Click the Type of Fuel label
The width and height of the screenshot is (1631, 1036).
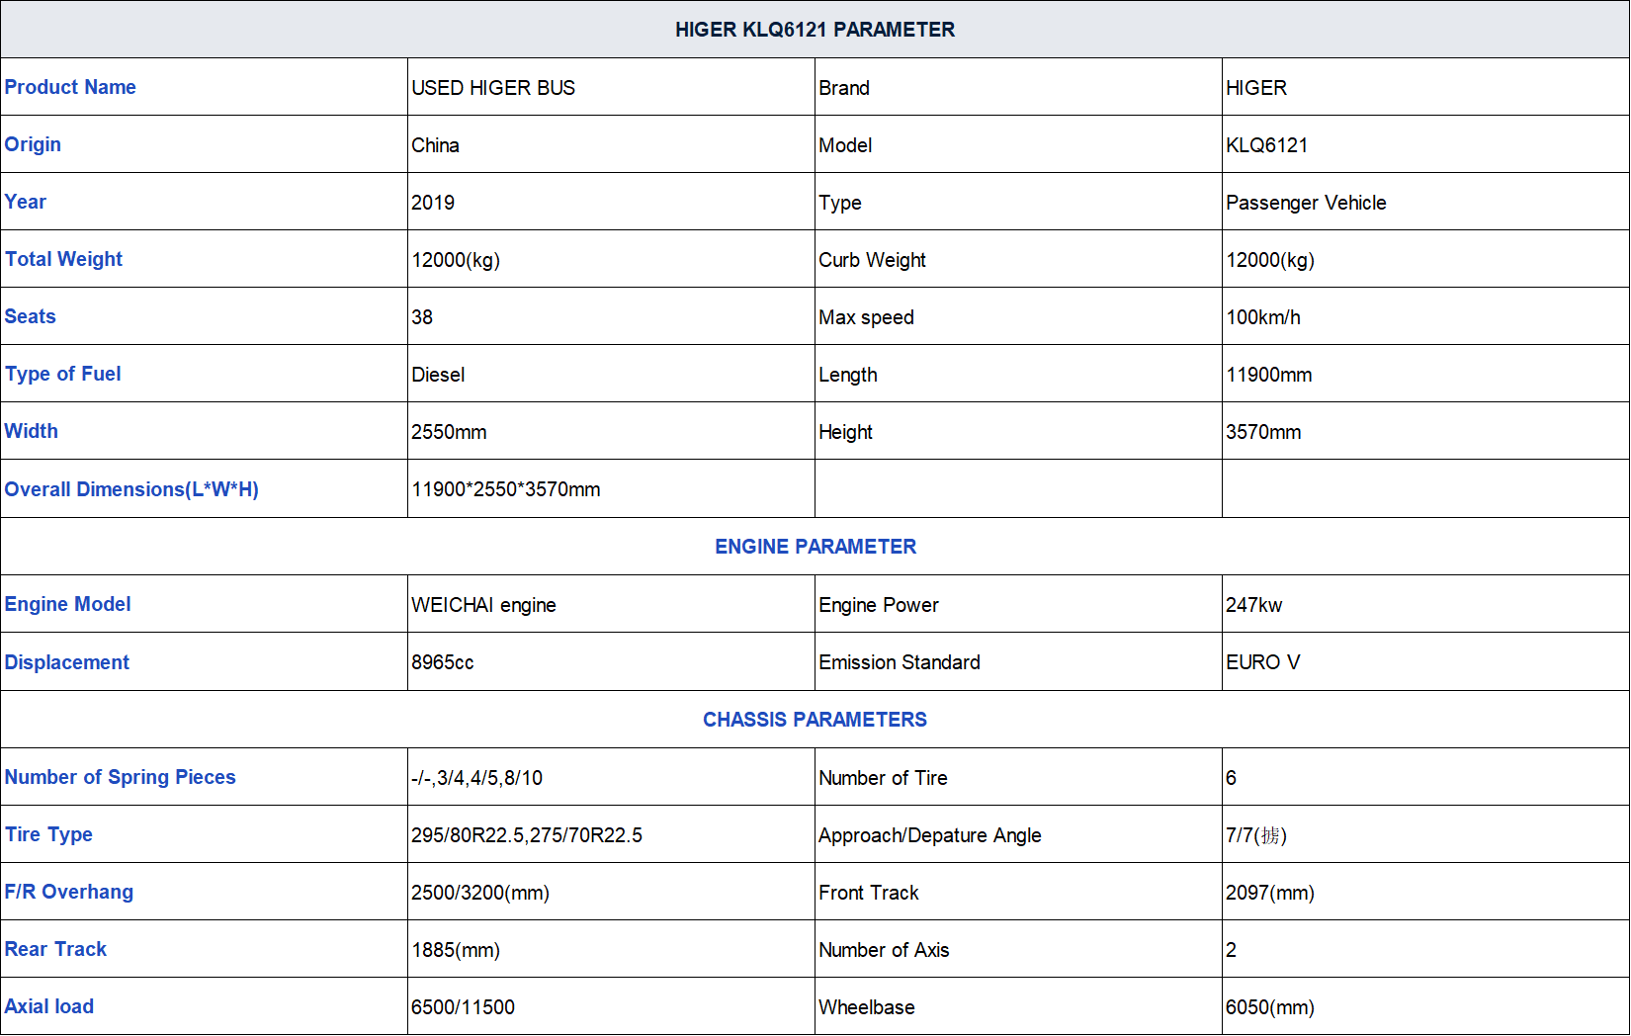[x=63, y=374]
